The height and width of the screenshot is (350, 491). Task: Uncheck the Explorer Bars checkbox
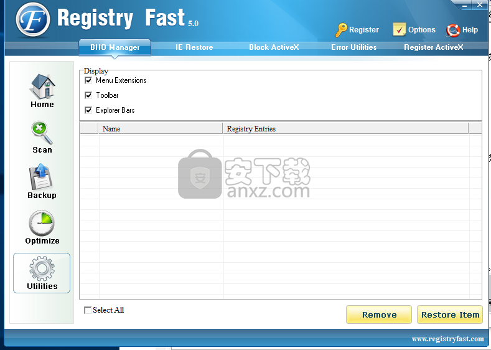tap(88, 110)
